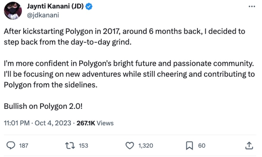Click the blue verified badge
This screenshot has width=262, height=157.
click(89, 7)
